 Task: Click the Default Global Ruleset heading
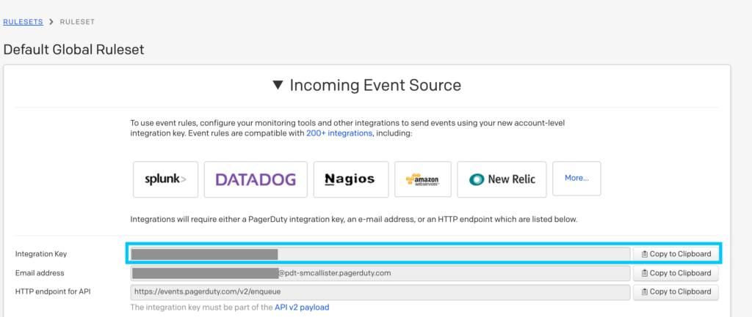click(x=73, y=50)
